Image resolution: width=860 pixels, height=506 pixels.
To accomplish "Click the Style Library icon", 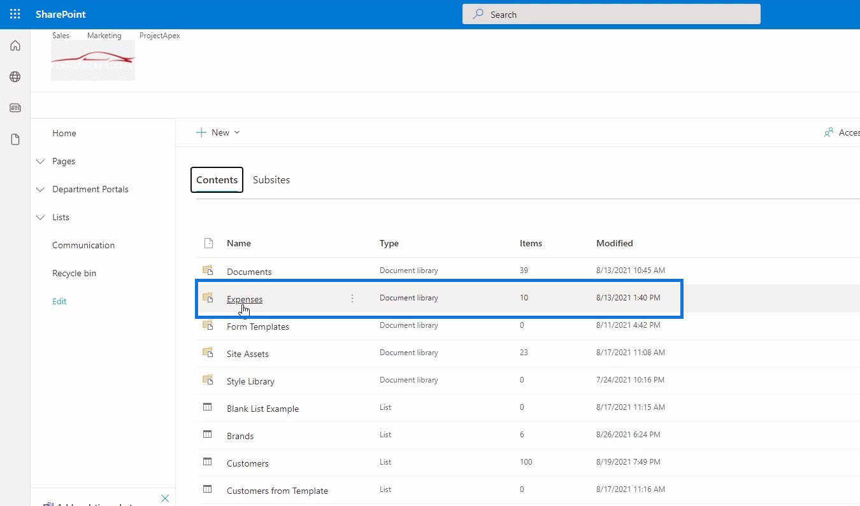I will tap(208, 379).
